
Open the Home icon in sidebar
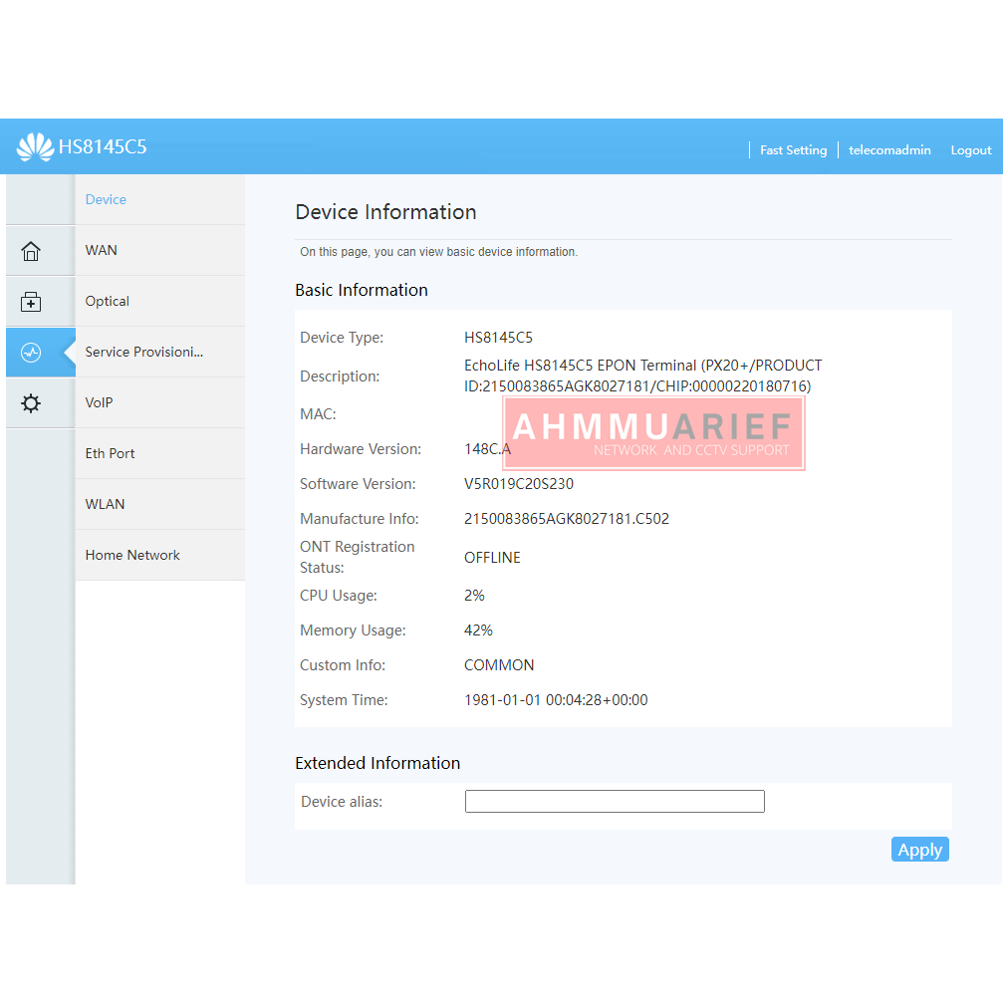[x=31, y=251]
